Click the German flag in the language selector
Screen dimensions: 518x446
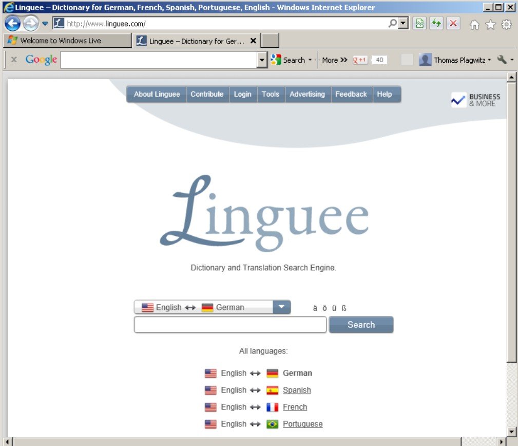coord(207,307)
